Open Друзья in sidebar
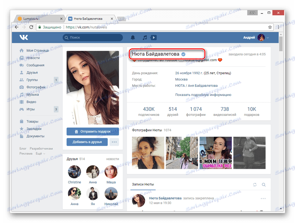 click(32, 73)
